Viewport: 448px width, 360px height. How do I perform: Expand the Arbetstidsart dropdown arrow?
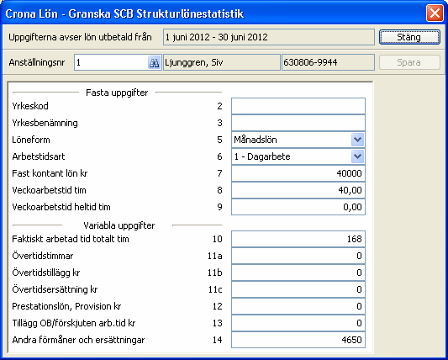[x=357, y=156]
